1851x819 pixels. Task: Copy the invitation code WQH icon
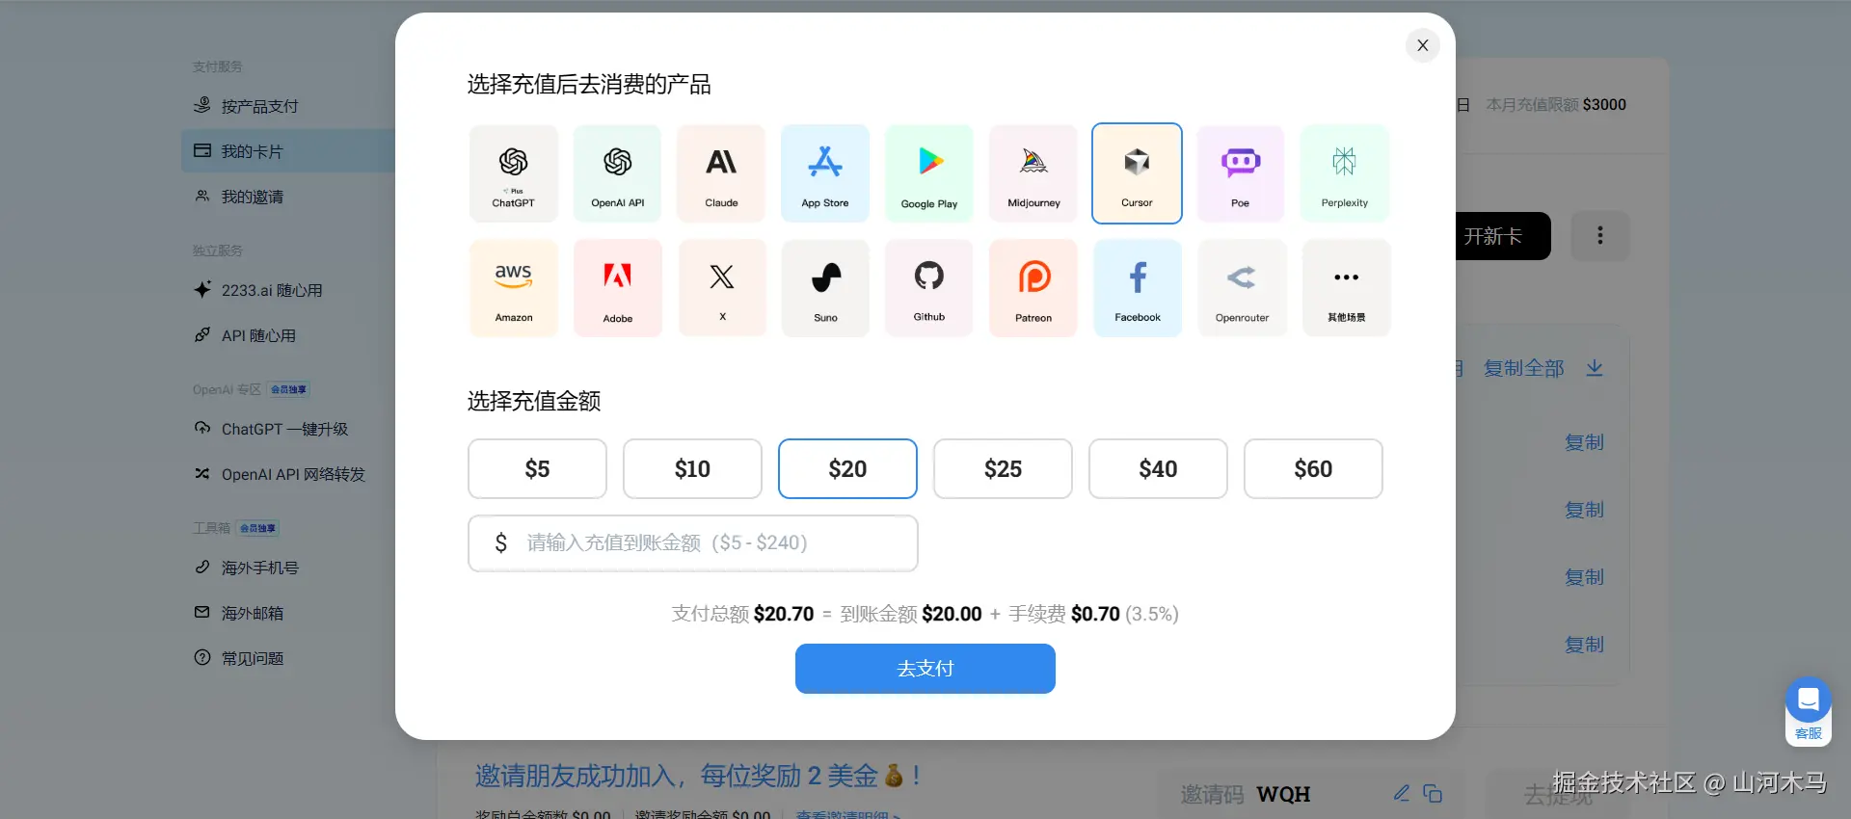click(1433, 793)
